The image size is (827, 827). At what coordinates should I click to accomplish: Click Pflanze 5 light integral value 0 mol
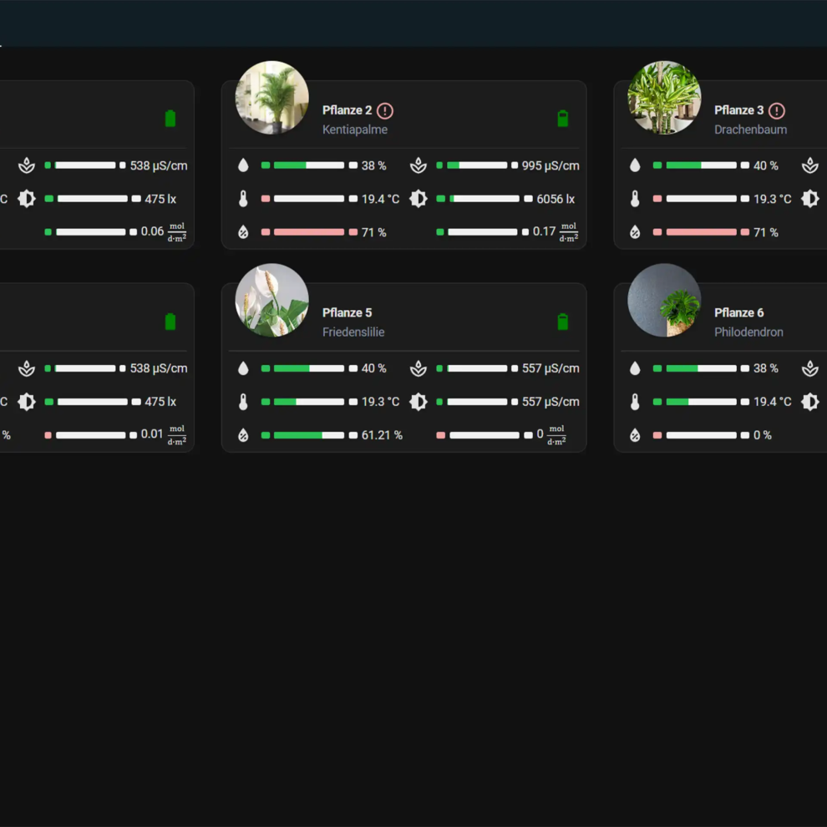tap(551, 434)
